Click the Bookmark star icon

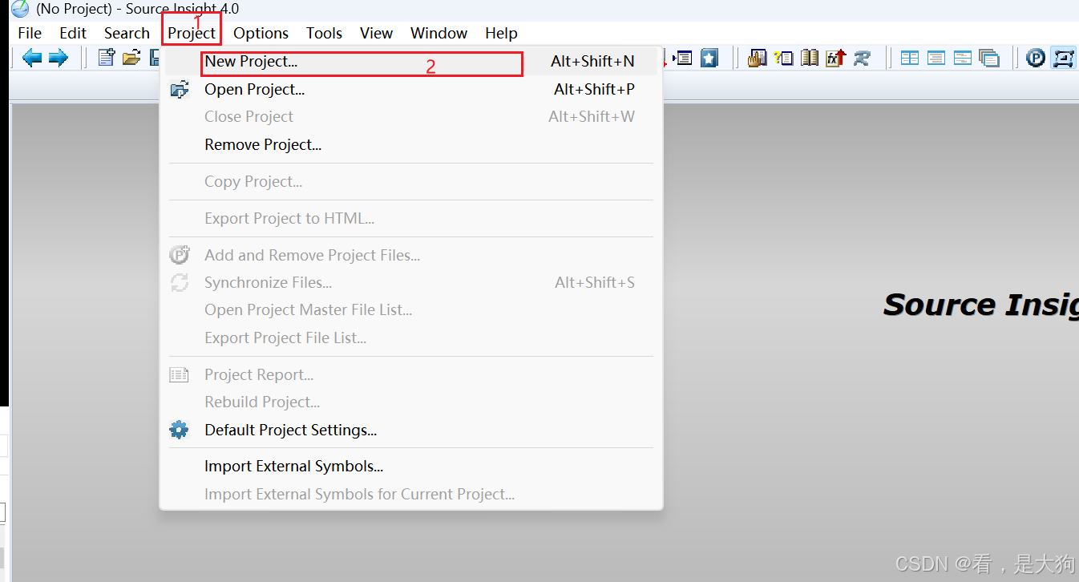(709, 58)
